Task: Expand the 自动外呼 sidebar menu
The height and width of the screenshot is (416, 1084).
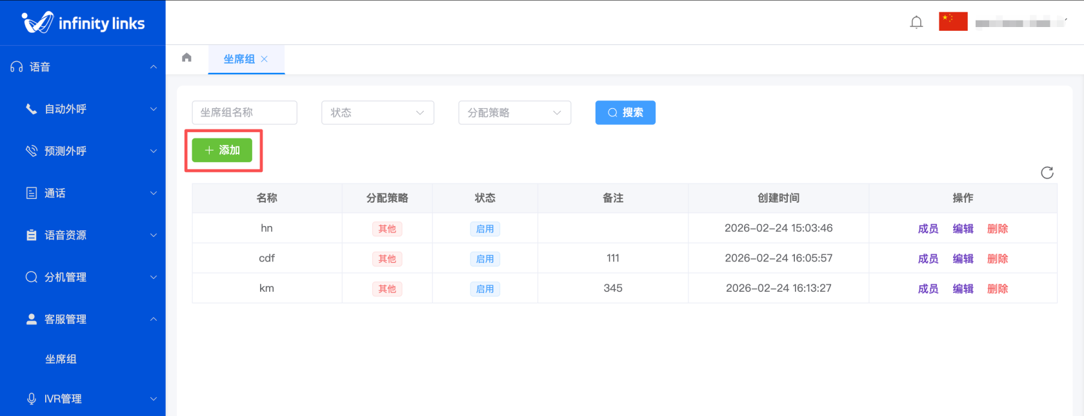Action: (83, 109)
